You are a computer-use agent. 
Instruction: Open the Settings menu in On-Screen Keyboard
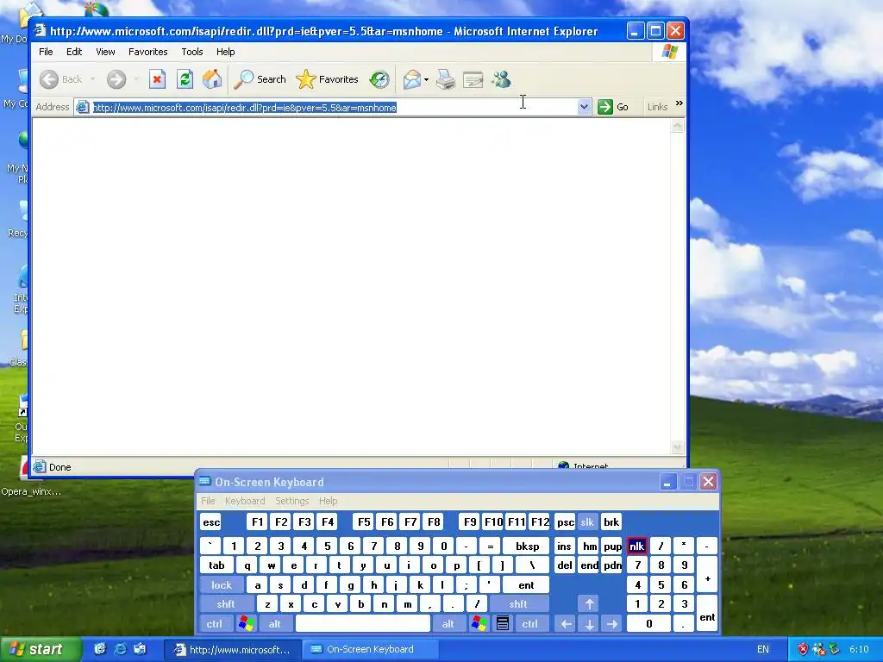tap(291, 501)
